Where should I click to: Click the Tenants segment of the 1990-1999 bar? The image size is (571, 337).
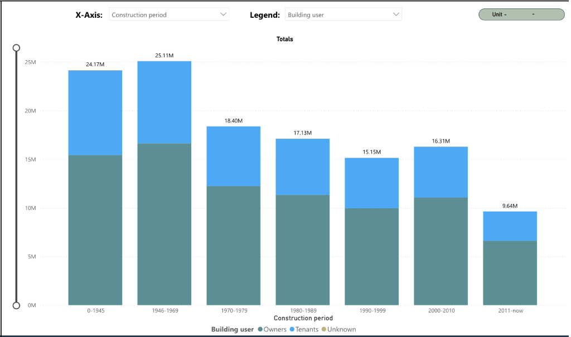[x=371, y=183]
